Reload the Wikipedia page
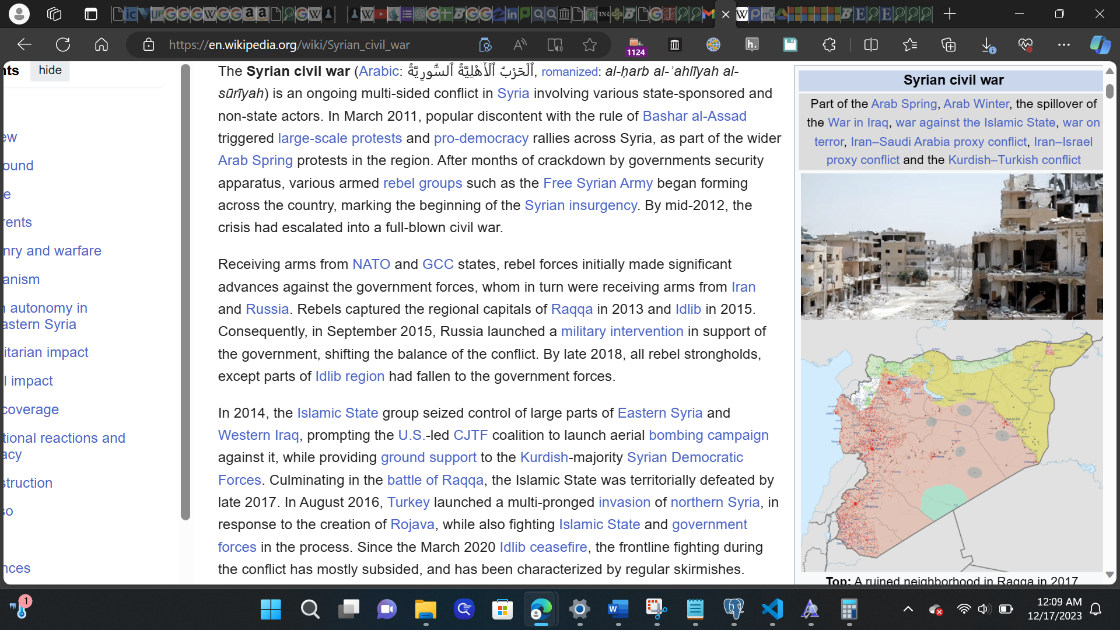The image size is (1120, 630). pos(63,44)
